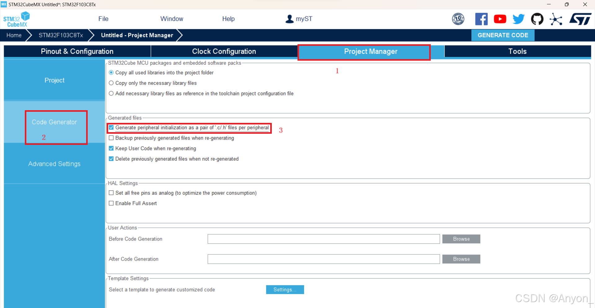Open the Window menu
The height and width of the screenshot is (308, 595).
(x=172, y=19)
